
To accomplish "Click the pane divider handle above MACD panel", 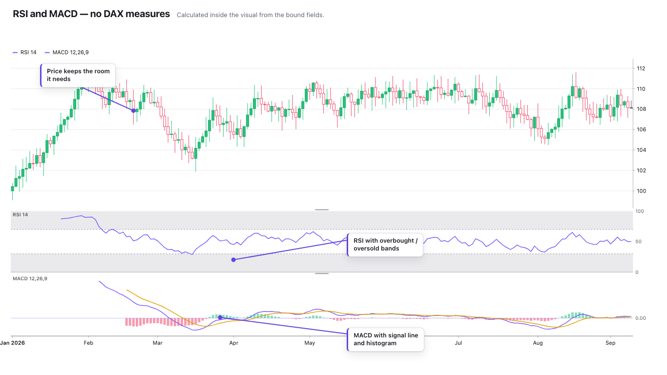I will (x=322, y=273).
